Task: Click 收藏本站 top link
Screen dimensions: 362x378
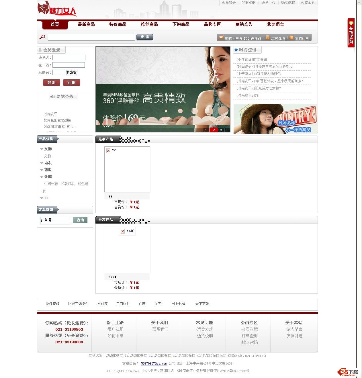Action: coord(308,3)
